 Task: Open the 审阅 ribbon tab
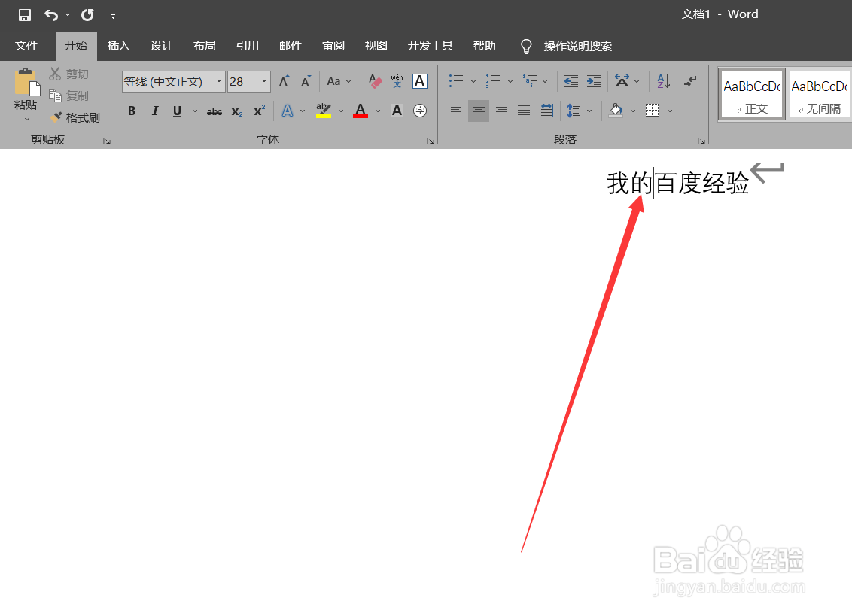333,46
